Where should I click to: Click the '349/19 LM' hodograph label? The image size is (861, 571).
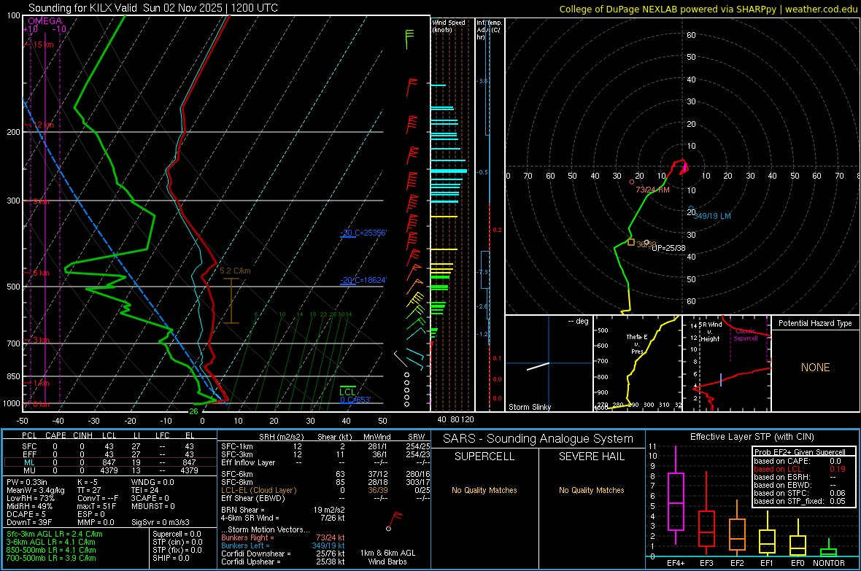click(711, 216)
